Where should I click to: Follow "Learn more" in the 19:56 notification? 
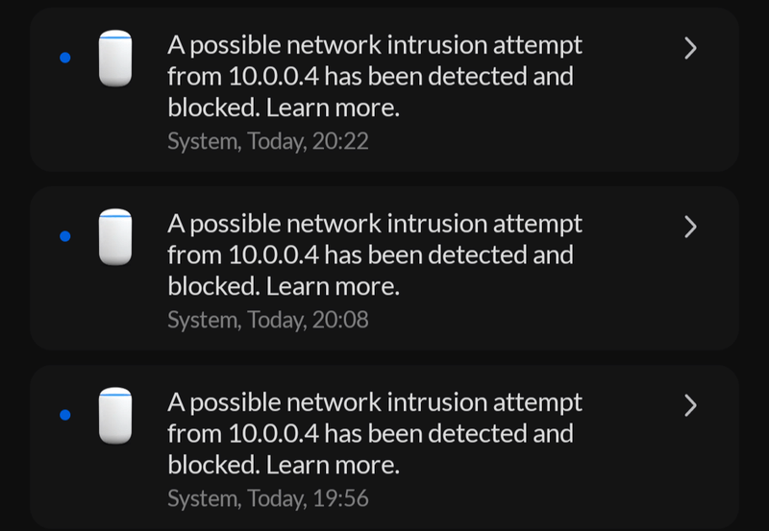click(333, 465)
